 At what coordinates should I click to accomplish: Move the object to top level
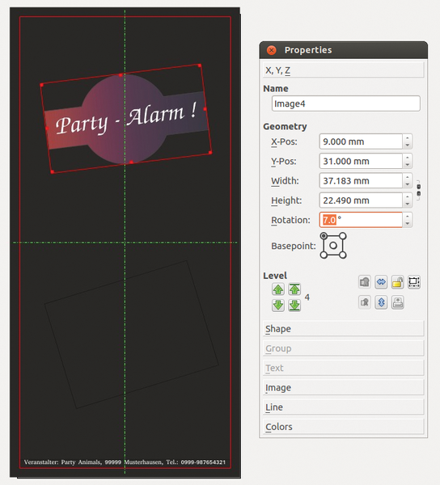pyautogui.click(x=294, y=289)
